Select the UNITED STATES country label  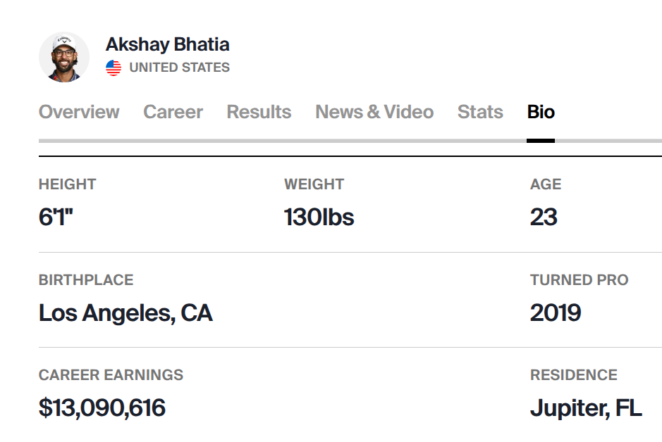(179, 68)
